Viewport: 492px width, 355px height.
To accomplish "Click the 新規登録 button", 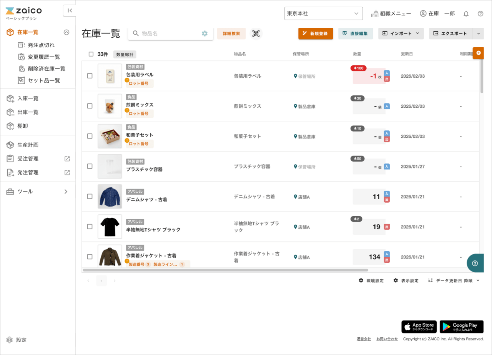I will click(x=316, y=33).
